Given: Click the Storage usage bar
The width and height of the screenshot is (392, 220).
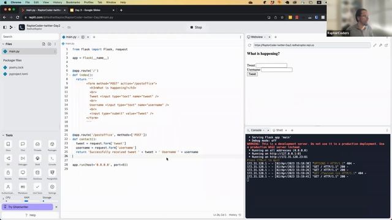Looking at the screenshot, I should (50, 201).
